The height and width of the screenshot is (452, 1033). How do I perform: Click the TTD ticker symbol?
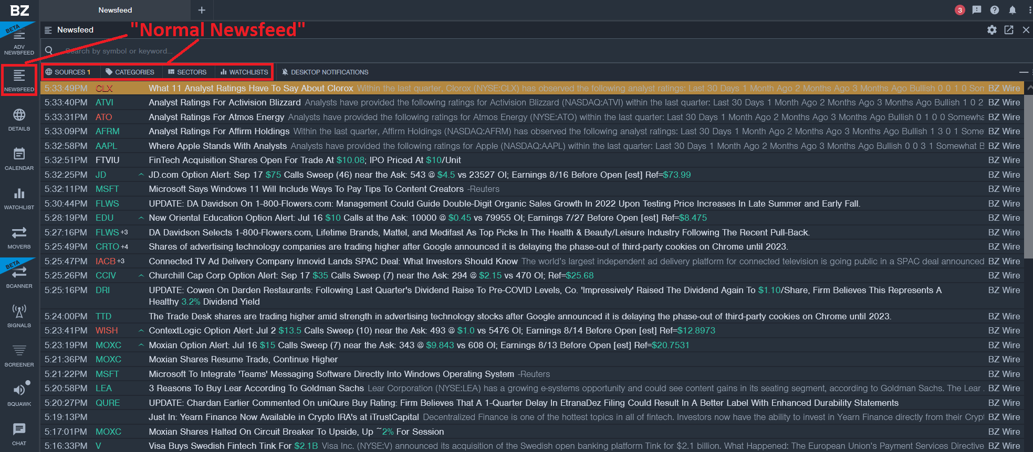point(103,316)
